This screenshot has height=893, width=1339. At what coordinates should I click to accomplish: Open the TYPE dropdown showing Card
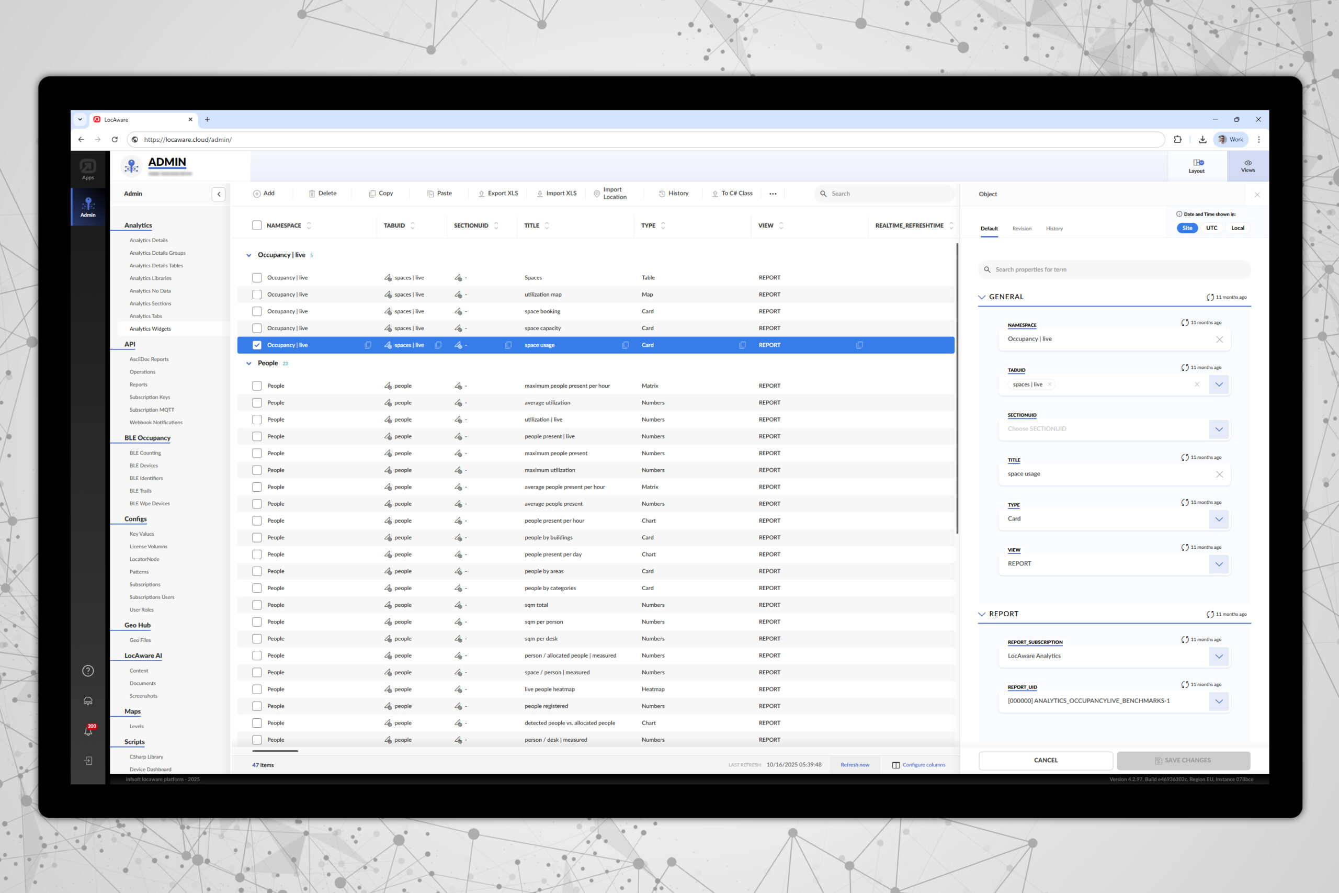point(1218,519)
